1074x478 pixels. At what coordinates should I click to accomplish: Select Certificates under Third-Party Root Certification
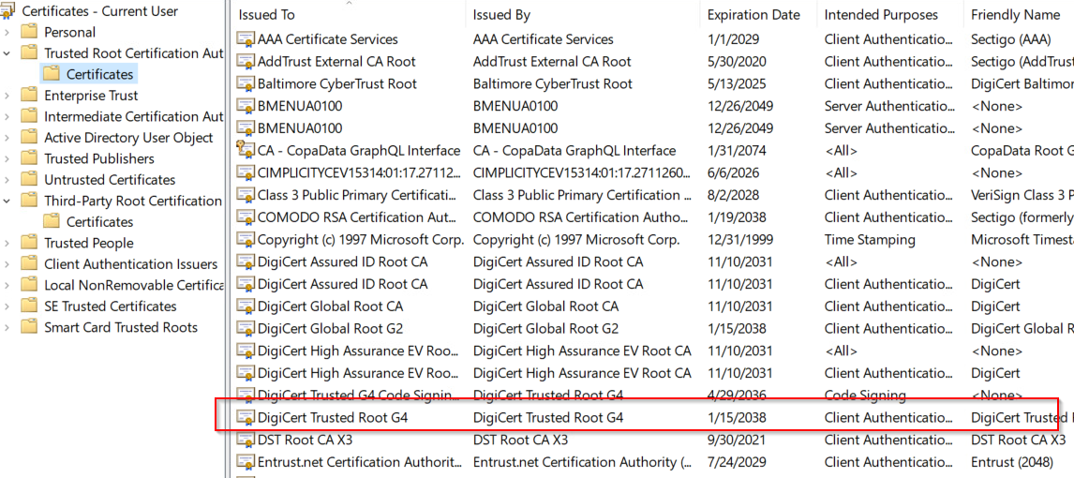[99, 222]
